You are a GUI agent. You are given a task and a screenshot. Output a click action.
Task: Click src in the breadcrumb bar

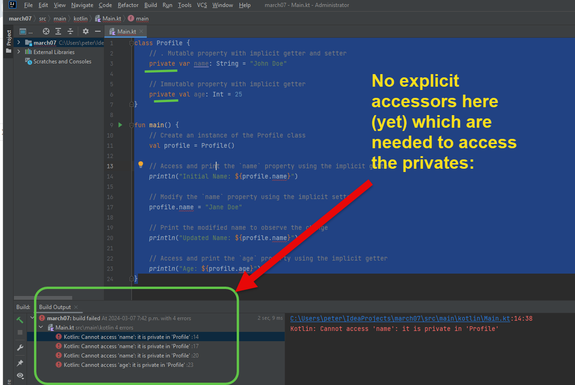pyautogui.click(x=42, y=19)
